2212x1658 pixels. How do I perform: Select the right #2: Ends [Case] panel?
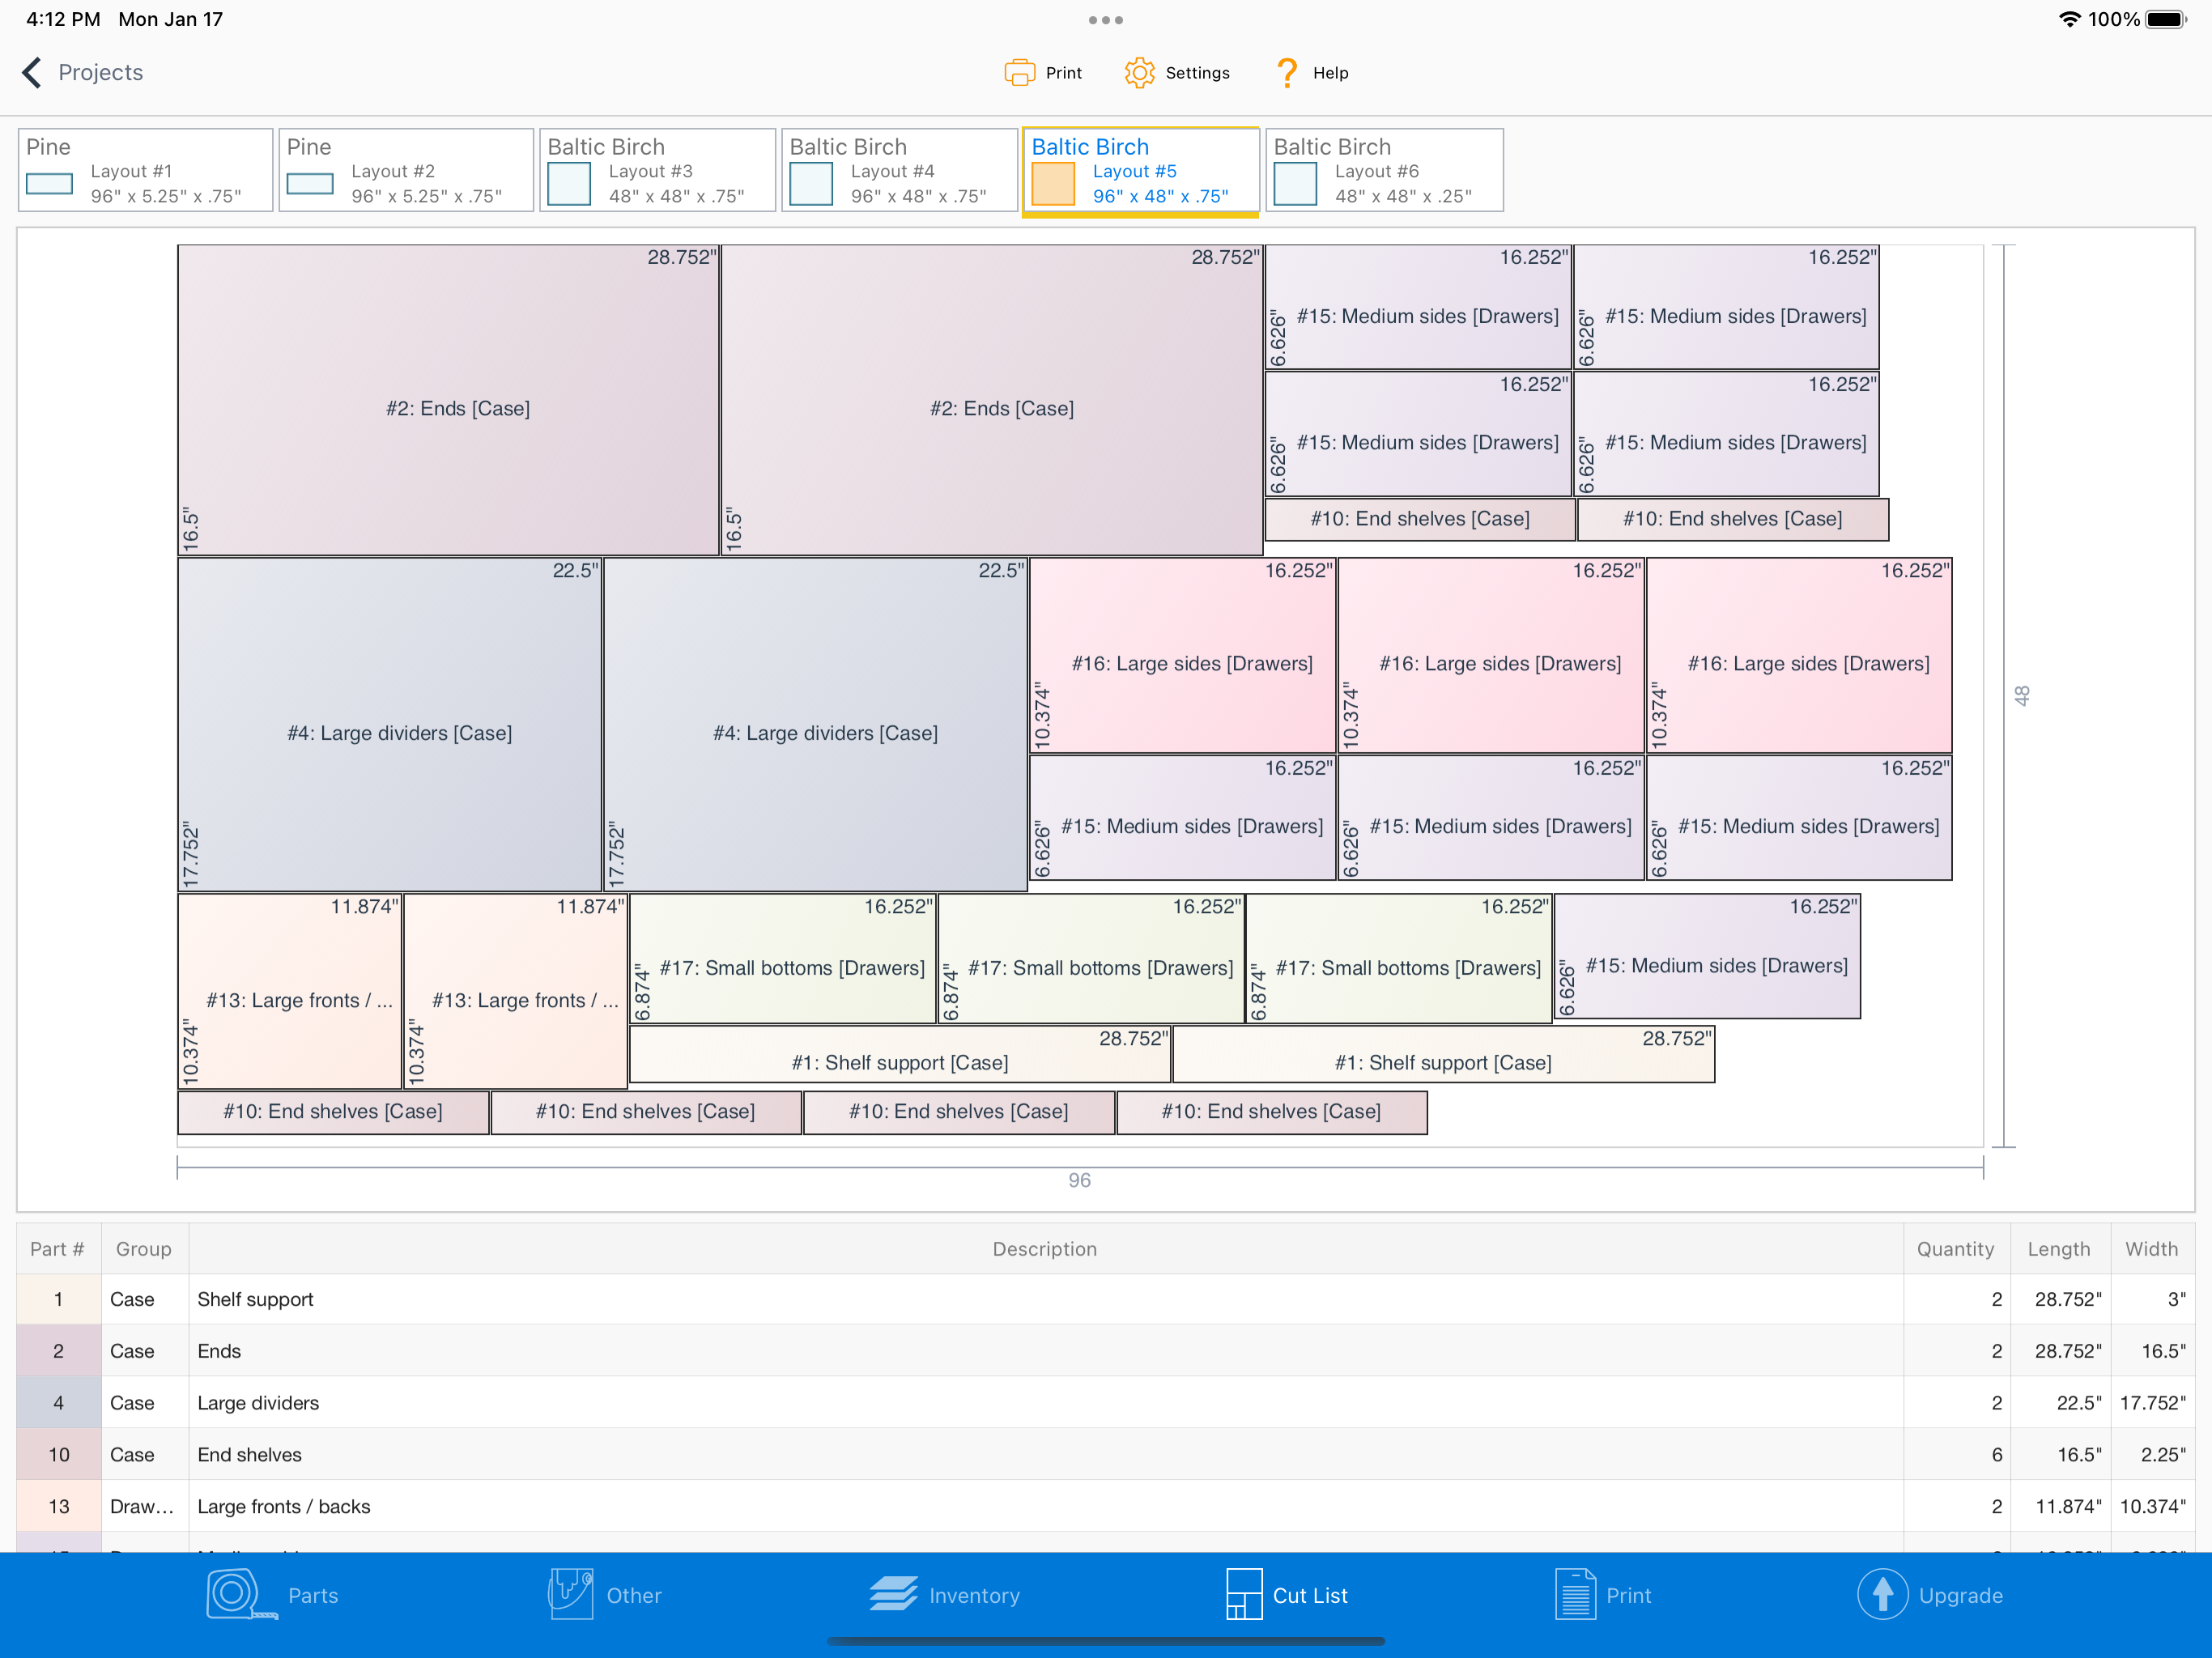pos(992,400)
